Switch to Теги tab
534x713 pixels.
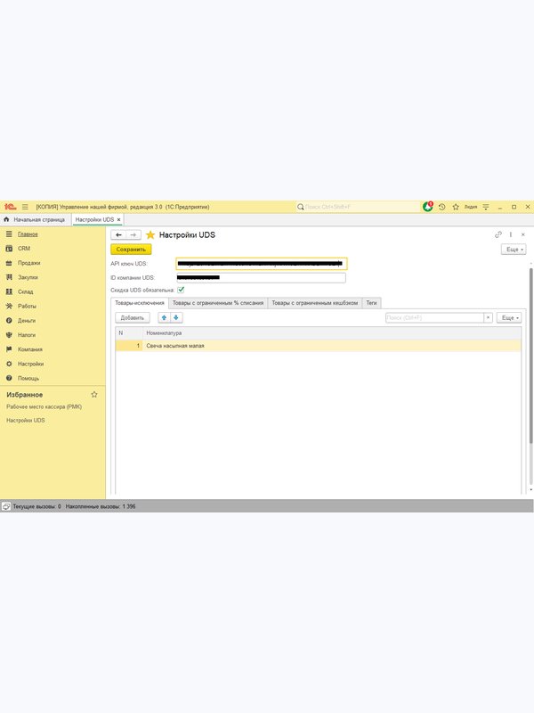click(x=371, y=303)
